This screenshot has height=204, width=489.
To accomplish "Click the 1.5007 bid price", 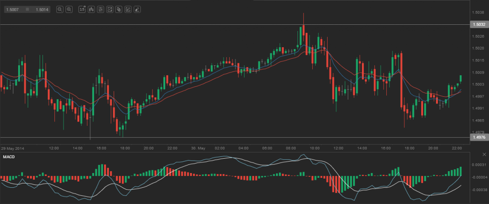I will 12,9.
